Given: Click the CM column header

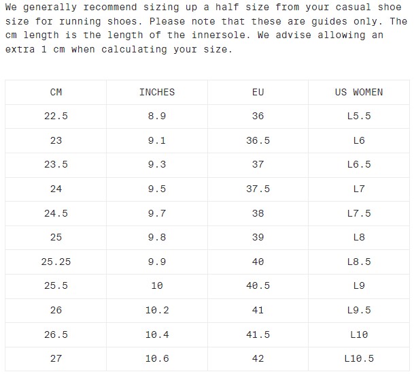Looking at the screenshot, I should (56, 92).
